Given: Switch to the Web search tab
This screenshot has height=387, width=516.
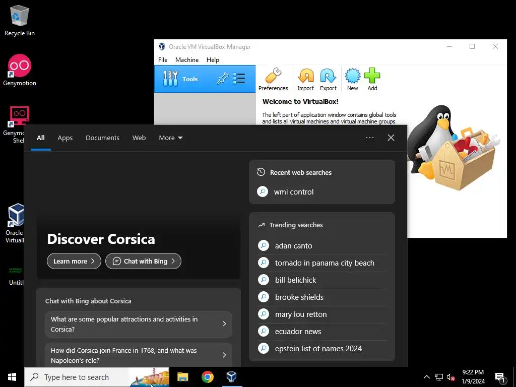Looking at the screenshot, I should (139, 138).
